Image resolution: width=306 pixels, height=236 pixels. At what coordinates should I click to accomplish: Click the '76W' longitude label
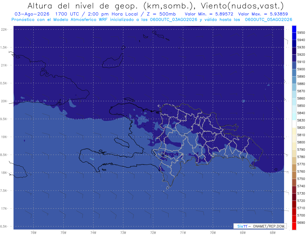pos(33,233)
